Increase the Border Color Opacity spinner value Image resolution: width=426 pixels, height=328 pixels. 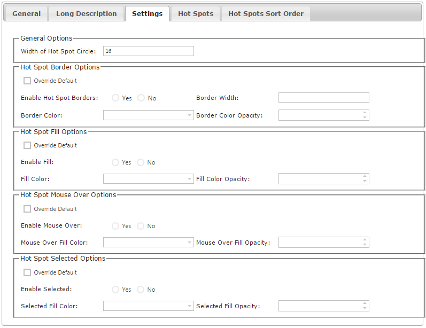[x=365, y=113]
